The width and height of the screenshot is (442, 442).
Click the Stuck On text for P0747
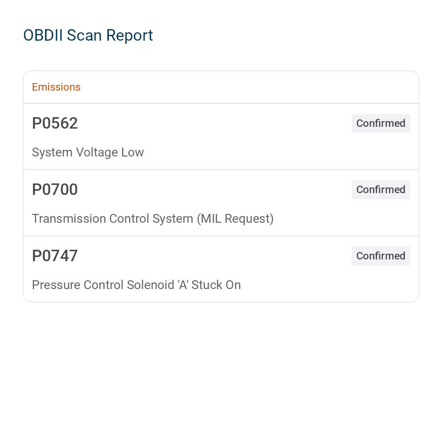(216, 285)
